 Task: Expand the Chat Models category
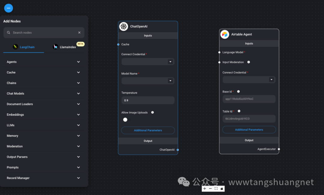[44, 93]
